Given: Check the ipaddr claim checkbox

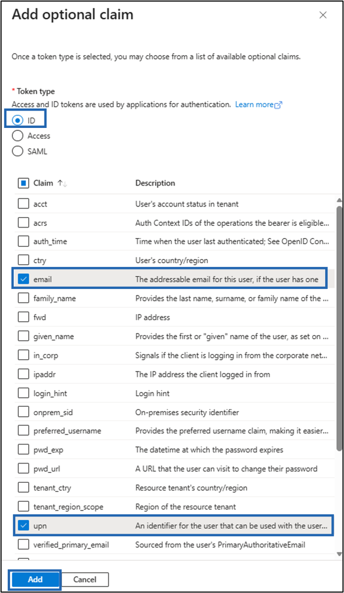Looking at the screenshot, I should click(x=24, y=374).
